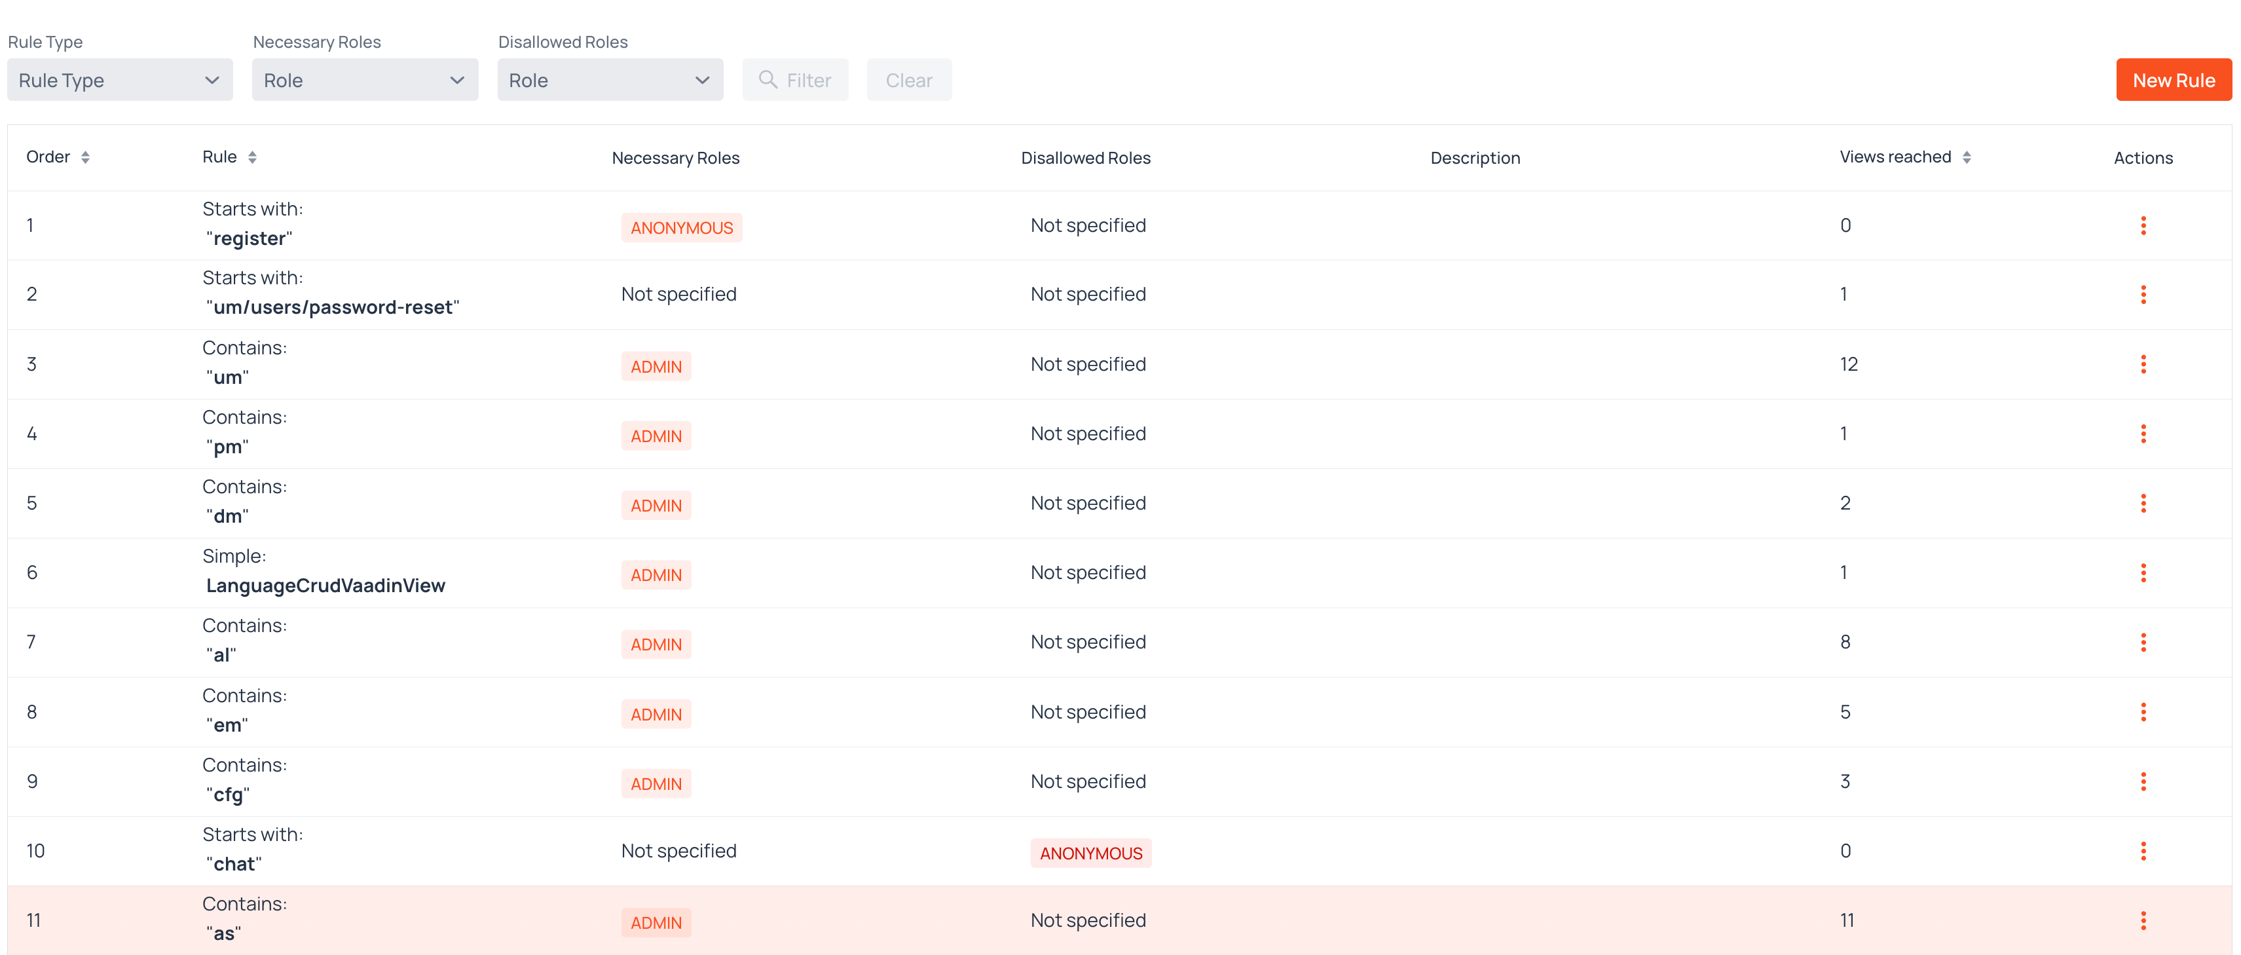Viewport: 2241px width, 955px height.
Task: Select the LanguageCrudVaadinView rule text
Action: 325,586
